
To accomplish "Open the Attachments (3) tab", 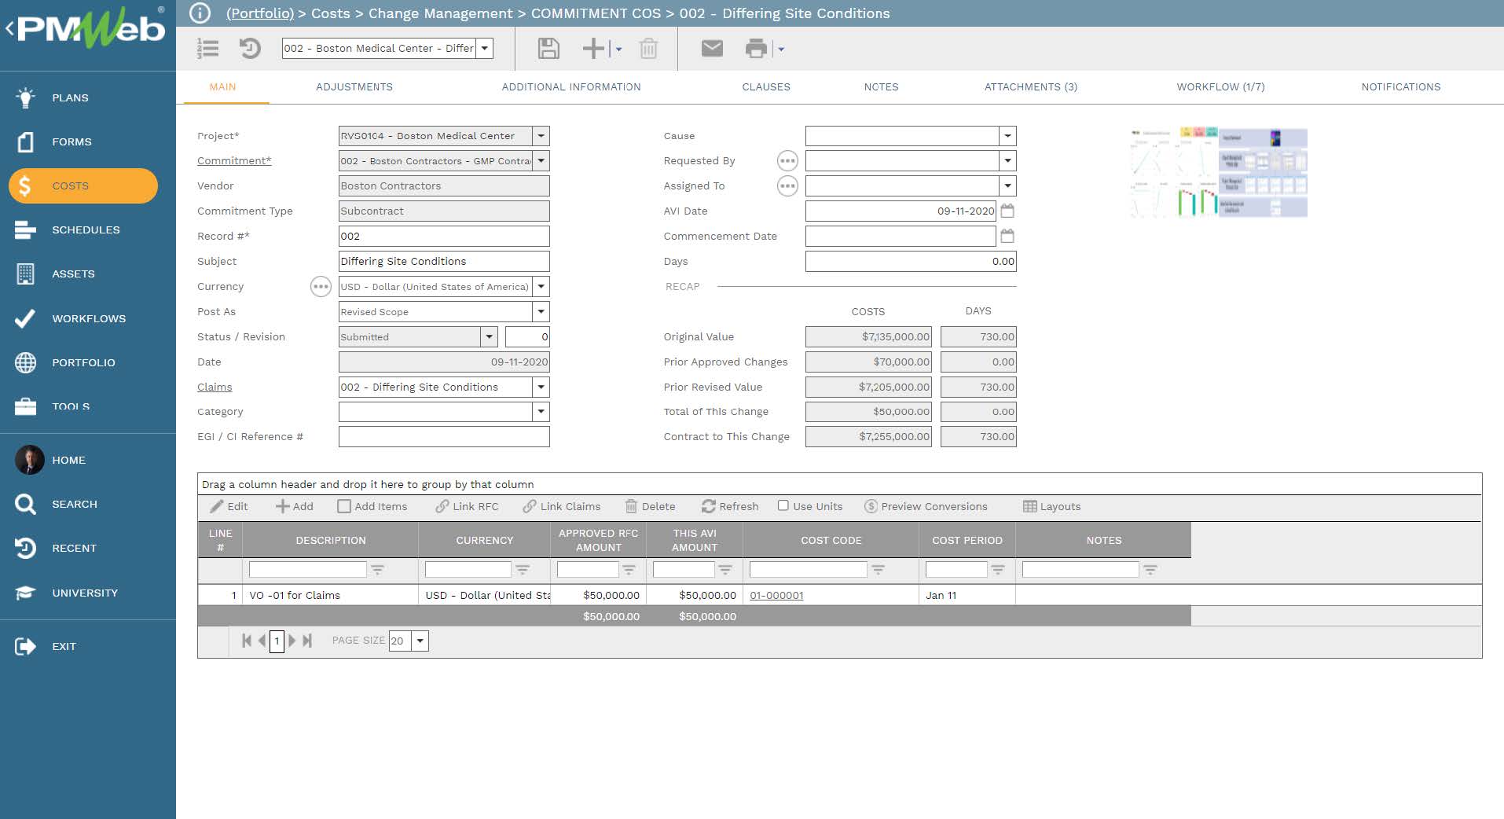I will 1031,87.
